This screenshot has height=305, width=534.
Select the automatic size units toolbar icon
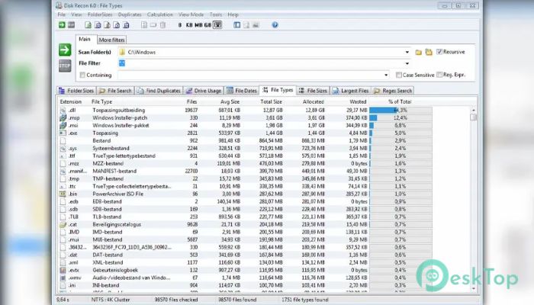point(217,25)
